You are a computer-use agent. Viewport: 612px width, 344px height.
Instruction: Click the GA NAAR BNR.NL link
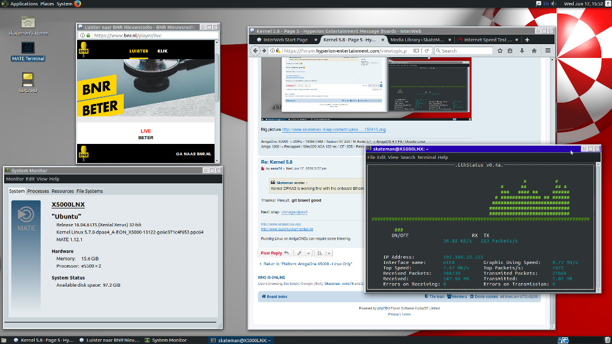[x=193, y=154]
